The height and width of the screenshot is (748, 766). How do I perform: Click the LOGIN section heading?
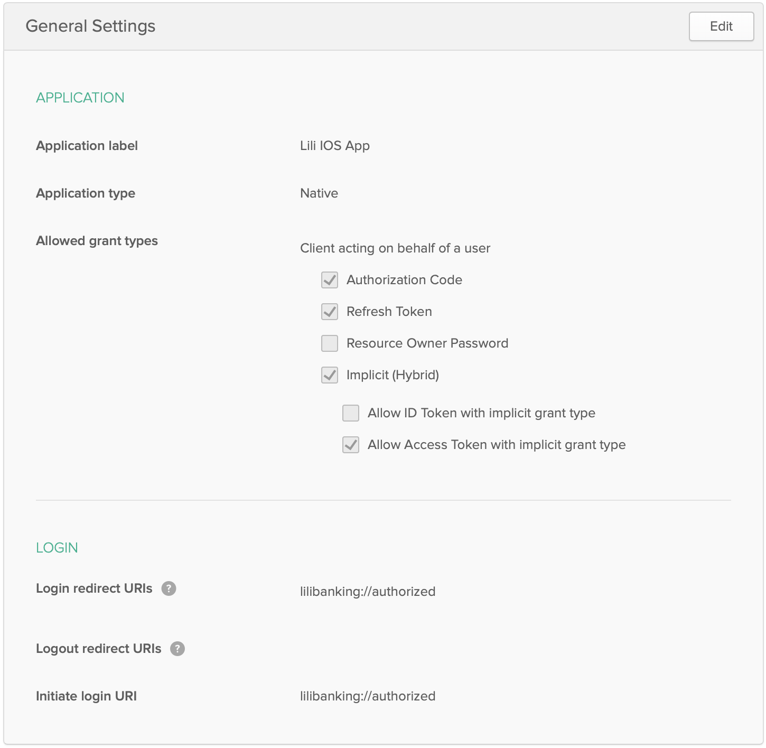(57, 548)
